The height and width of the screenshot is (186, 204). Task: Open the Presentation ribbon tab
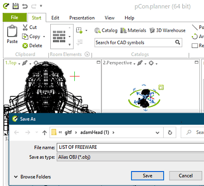click(82, 18)
